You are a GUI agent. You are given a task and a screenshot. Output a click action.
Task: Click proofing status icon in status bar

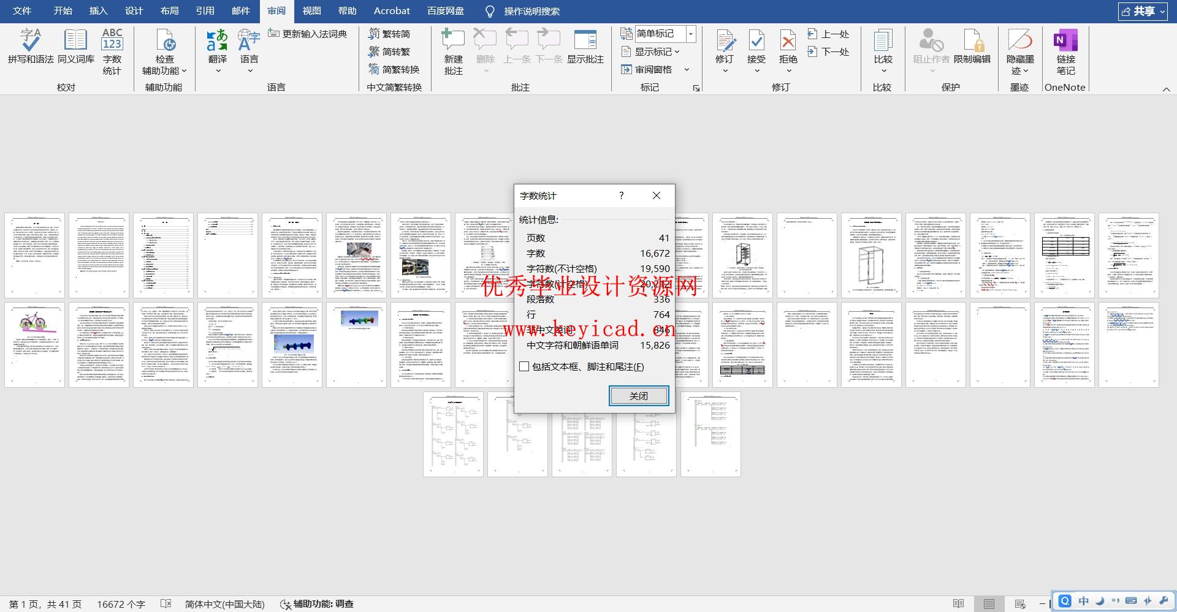166,604
